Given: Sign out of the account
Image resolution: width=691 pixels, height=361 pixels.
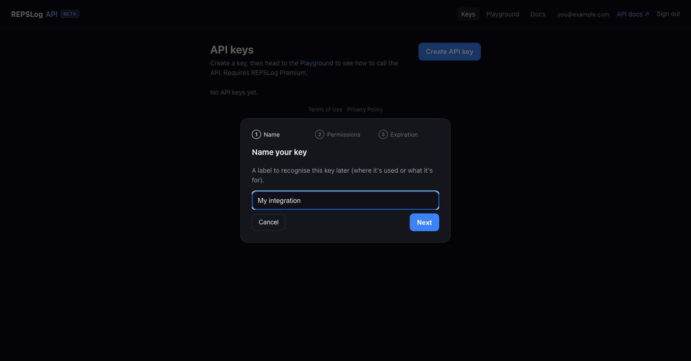Looking at the screenshot, I should (668, 14).
